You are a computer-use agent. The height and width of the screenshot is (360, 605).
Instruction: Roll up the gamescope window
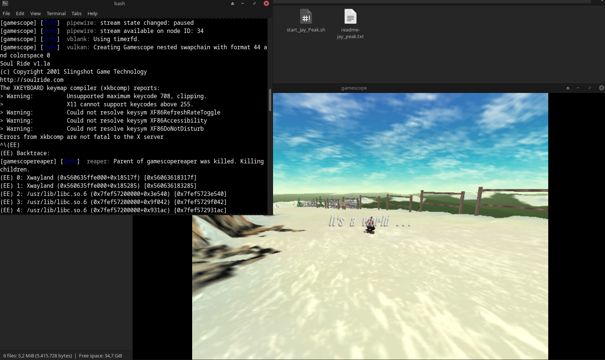tap(568, 88)
